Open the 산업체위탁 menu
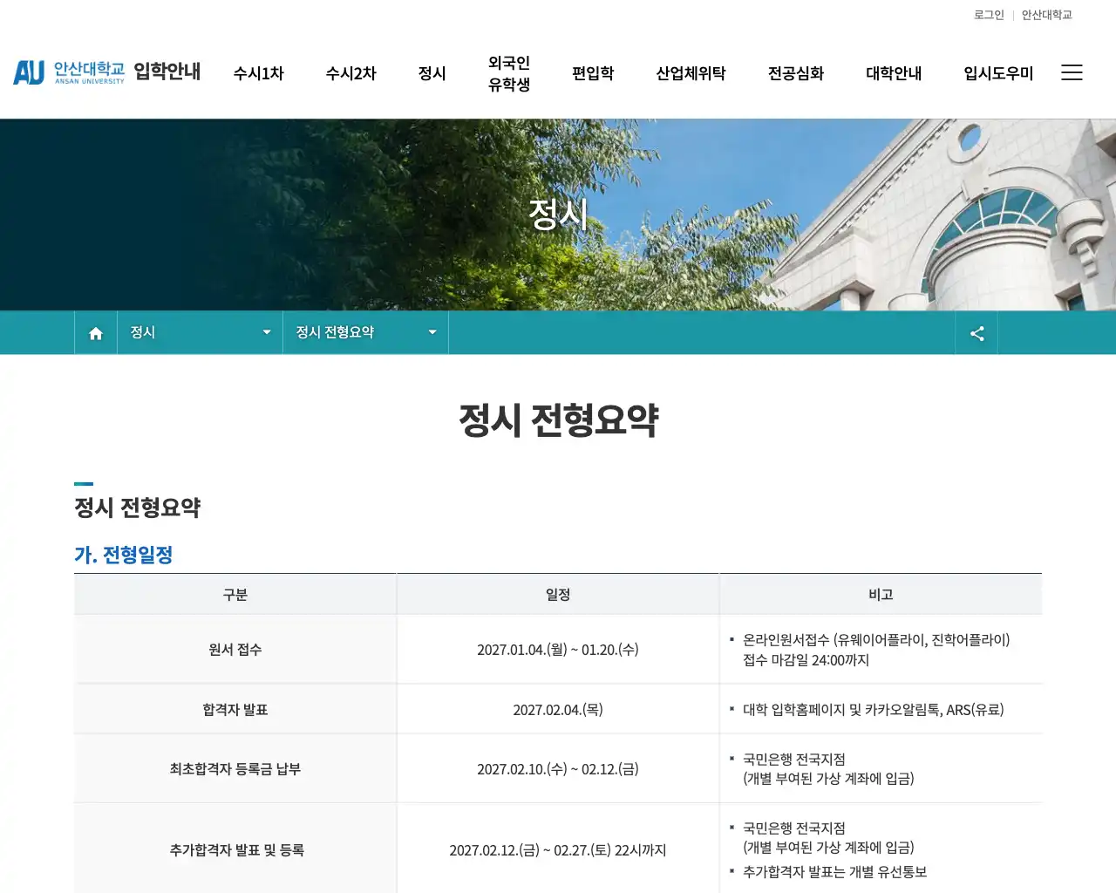Image resolution: width=1116 pixels, height=893 pixels. (x=691, y=73)
